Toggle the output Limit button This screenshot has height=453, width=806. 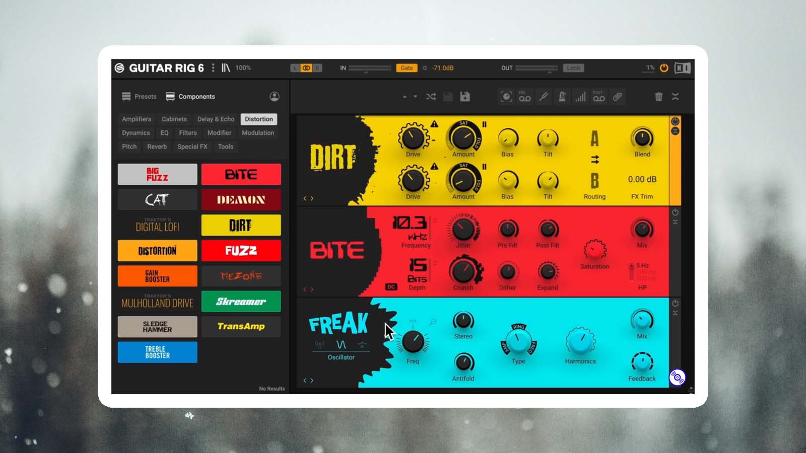[573, 68]
